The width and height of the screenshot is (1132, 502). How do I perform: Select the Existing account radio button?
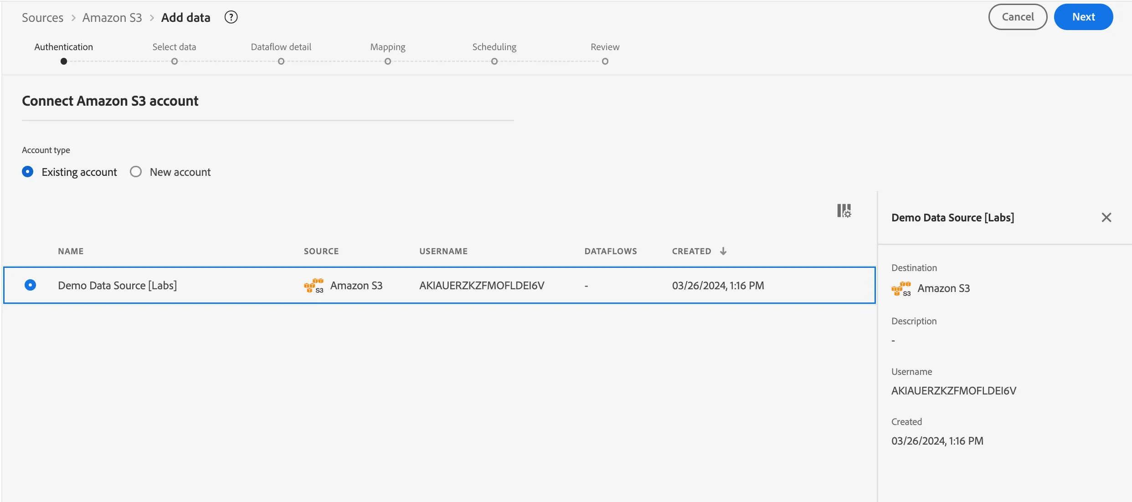(x=28, y=172)
